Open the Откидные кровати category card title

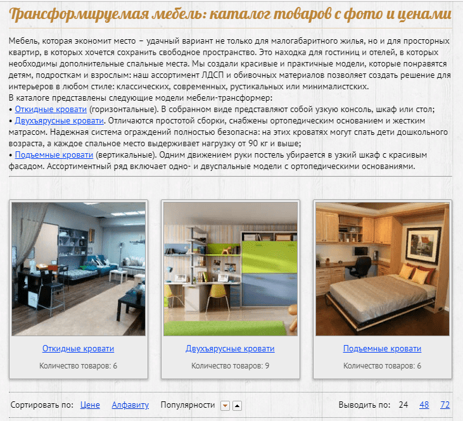tap(79, 349)
